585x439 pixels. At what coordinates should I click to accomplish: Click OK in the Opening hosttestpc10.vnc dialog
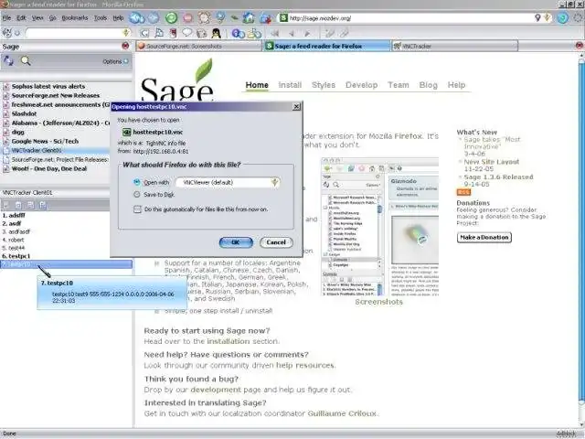point(236,242)
